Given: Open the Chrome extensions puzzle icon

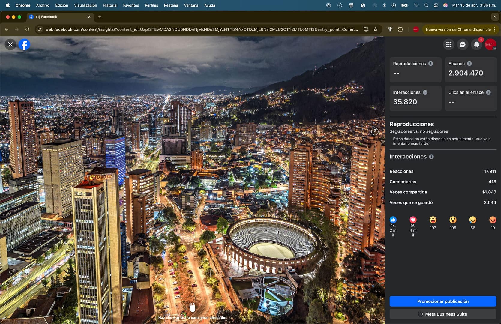Looking at the screenshot, I should (400, 29).
